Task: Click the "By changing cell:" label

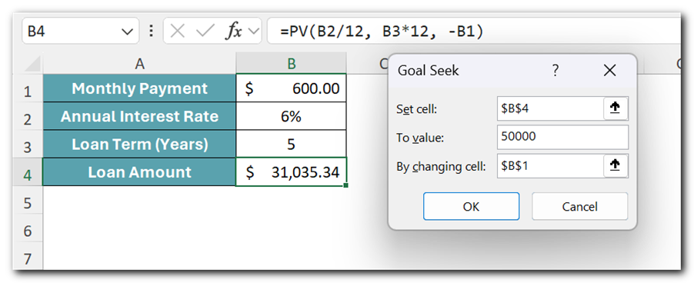Action: click(442, 167)
